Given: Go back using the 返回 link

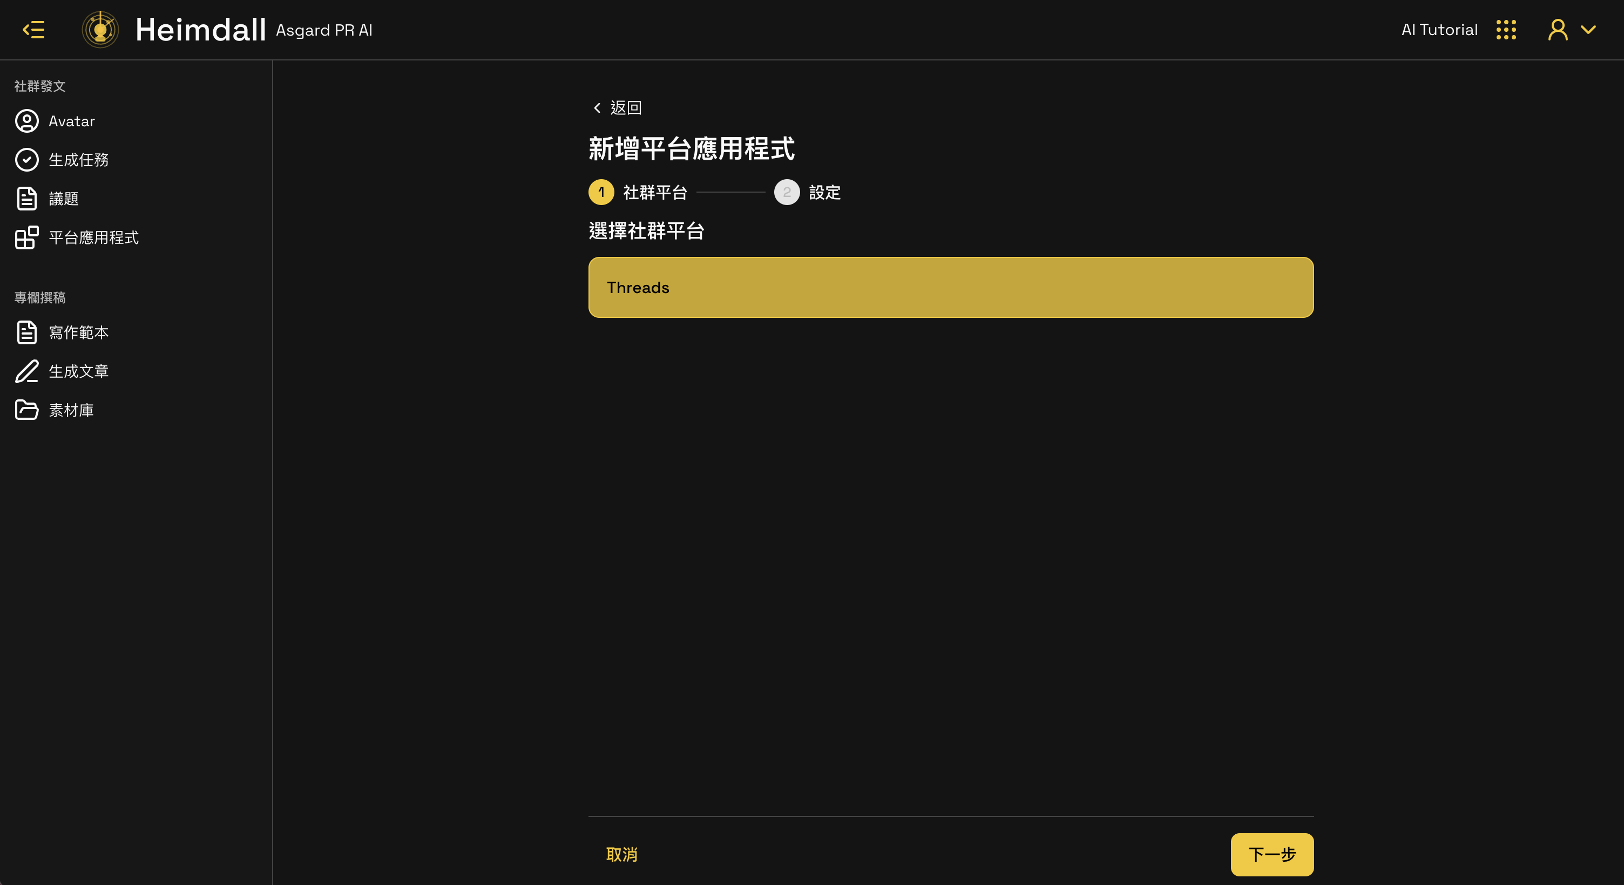Looking at the screenshot, I should click(625, 108).
